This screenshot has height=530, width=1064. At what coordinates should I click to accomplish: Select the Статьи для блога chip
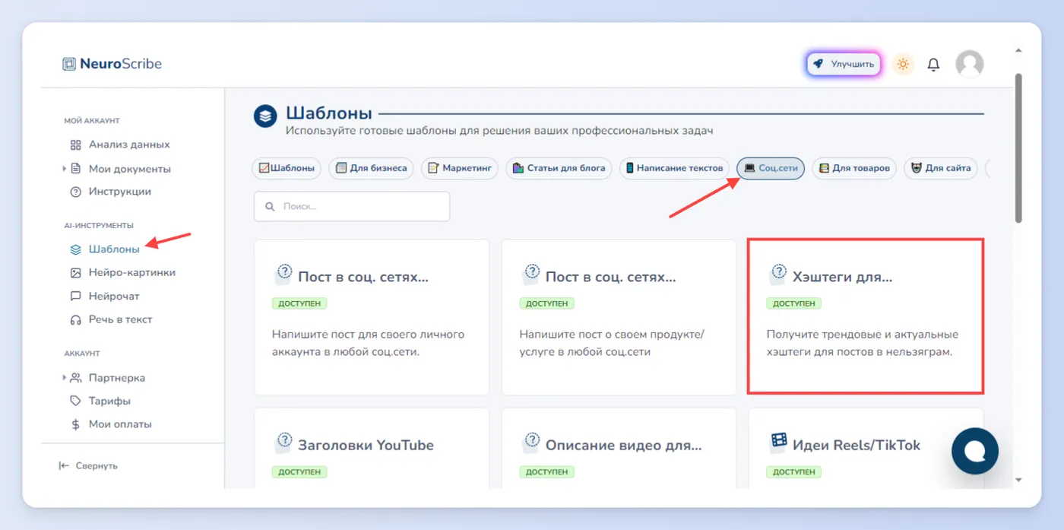[x=559, y=168]
